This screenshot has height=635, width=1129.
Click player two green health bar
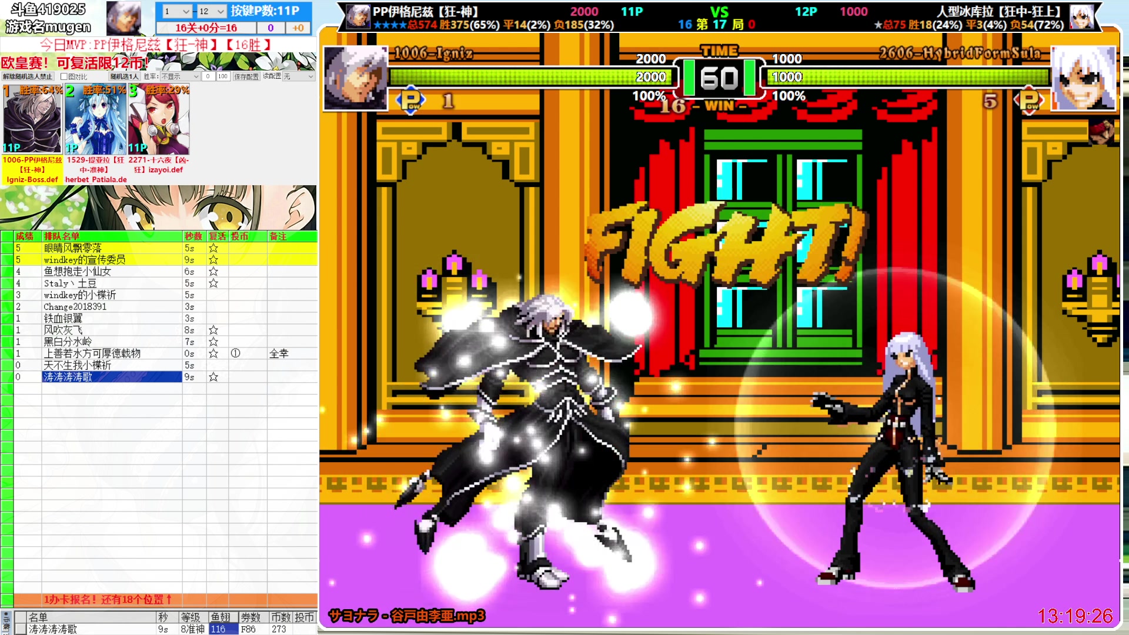point(908,77)
